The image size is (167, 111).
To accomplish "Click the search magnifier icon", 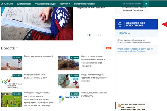I will coord(146,4).
